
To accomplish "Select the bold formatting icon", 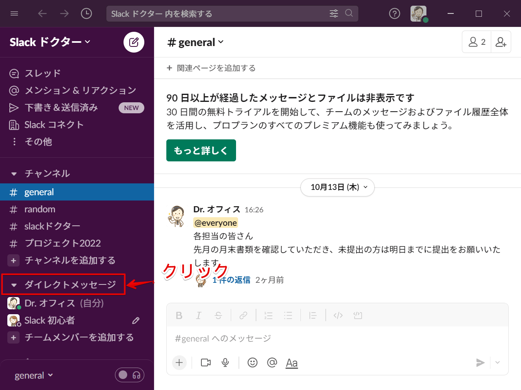I will pos(179,315).
